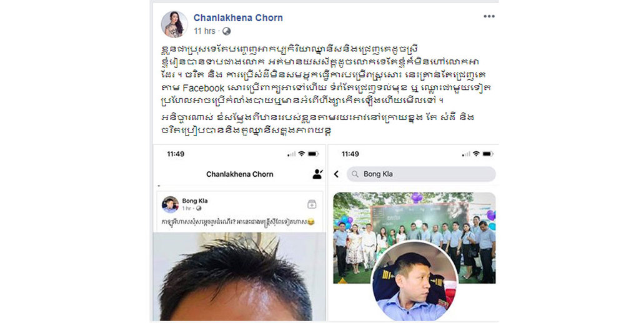
Task: Open the Bong Kla name on post
Action: pyautogui.click(x=195, y=201)
